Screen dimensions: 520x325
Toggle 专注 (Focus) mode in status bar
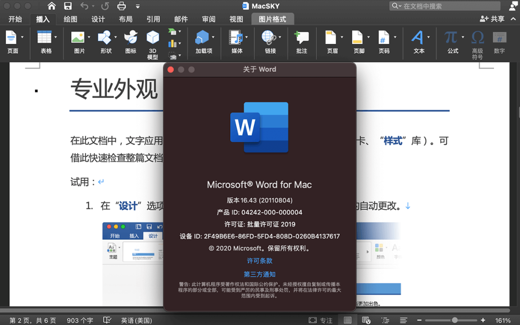point(320,320)
